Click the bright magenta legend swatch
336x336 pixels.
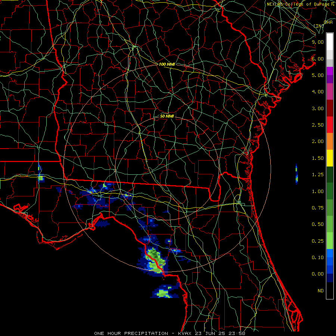pyautogui.click(x=330, y=71)
